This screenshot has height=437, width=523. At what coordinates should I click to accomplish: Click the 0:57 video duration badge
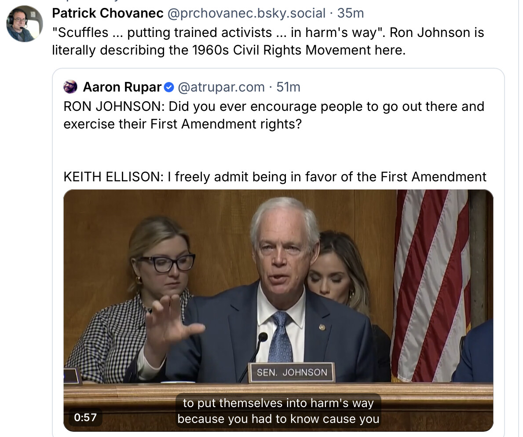point(85,417)
